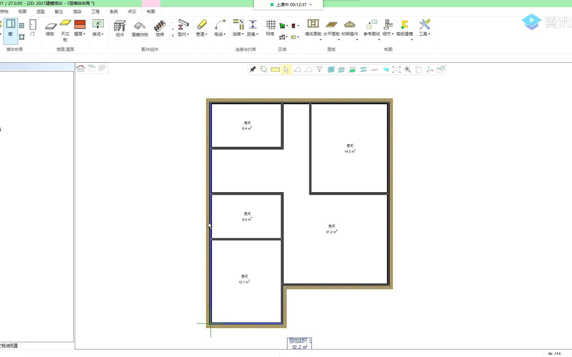Viewport: 572px width, 357px height.
Task: Toggle the pin tool on the canvas toolbar
Action: (x=252, y=69)
